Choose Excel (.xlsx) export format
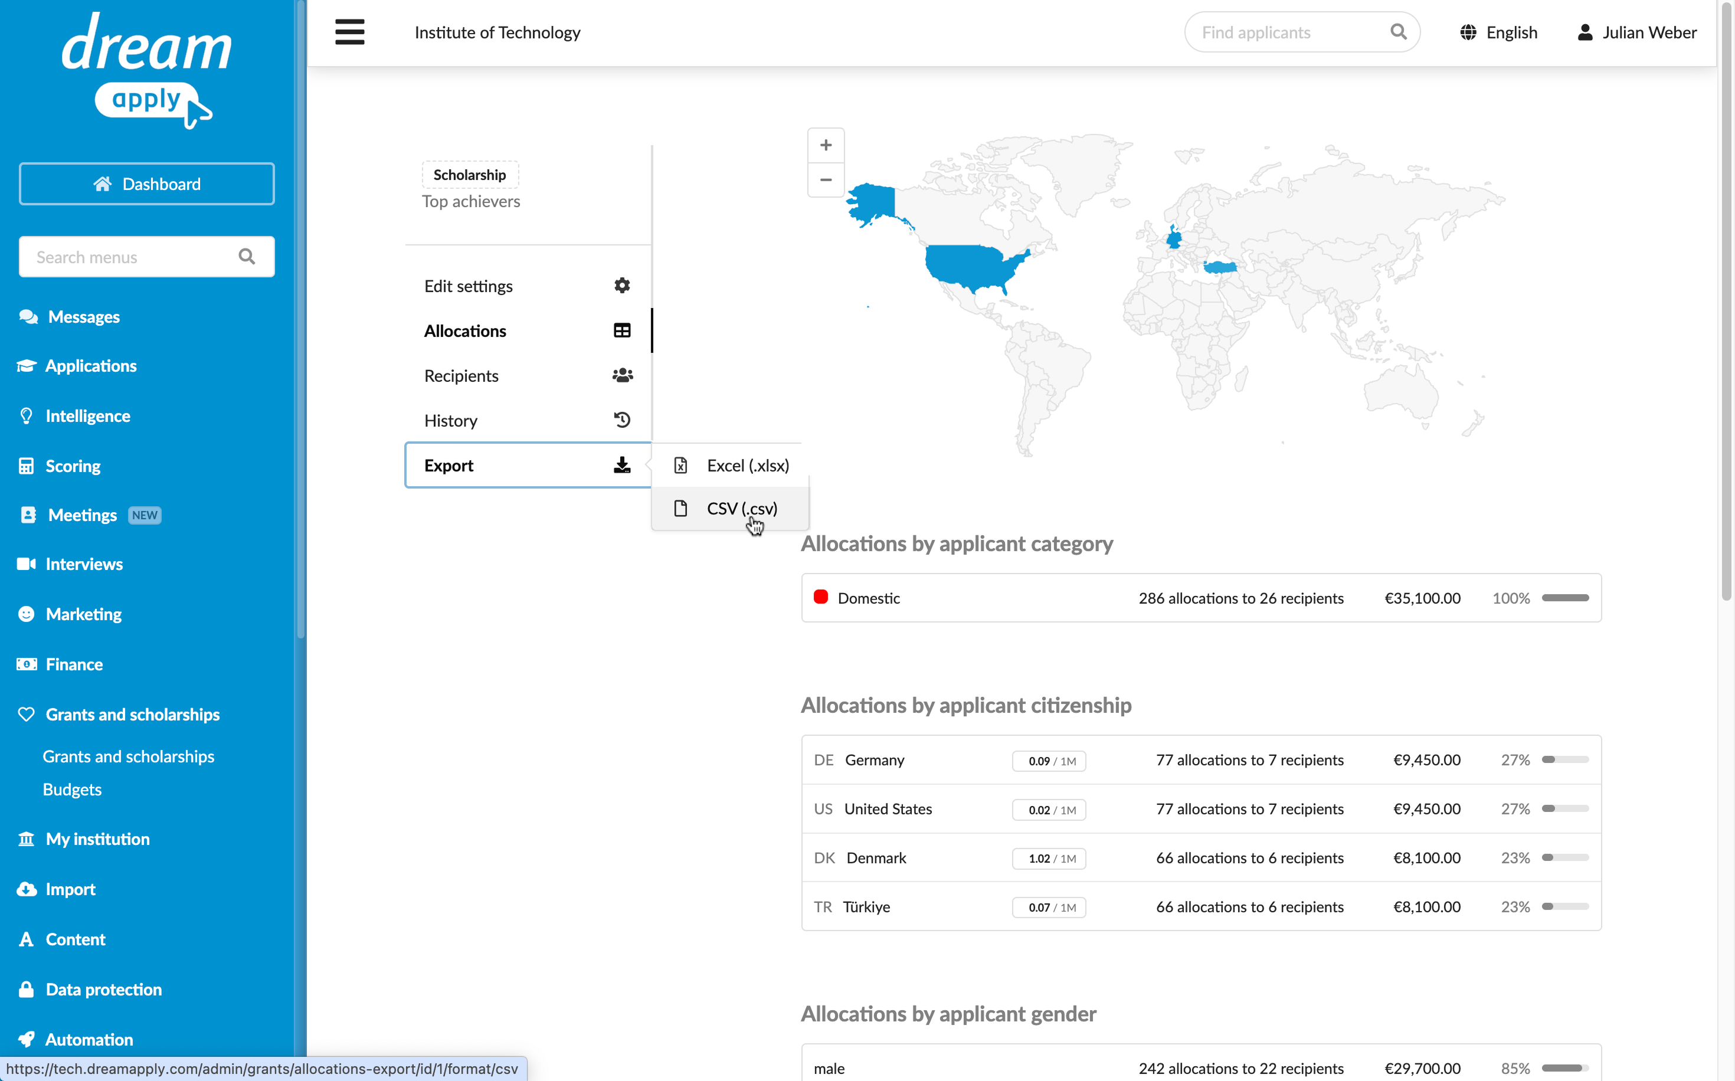 pos(730,466)
